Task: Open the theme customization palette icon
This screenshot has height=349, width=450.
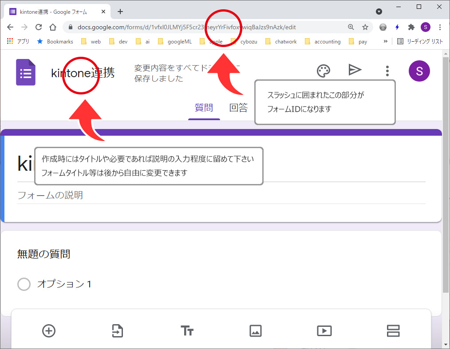Action: (x=324, y=71)
